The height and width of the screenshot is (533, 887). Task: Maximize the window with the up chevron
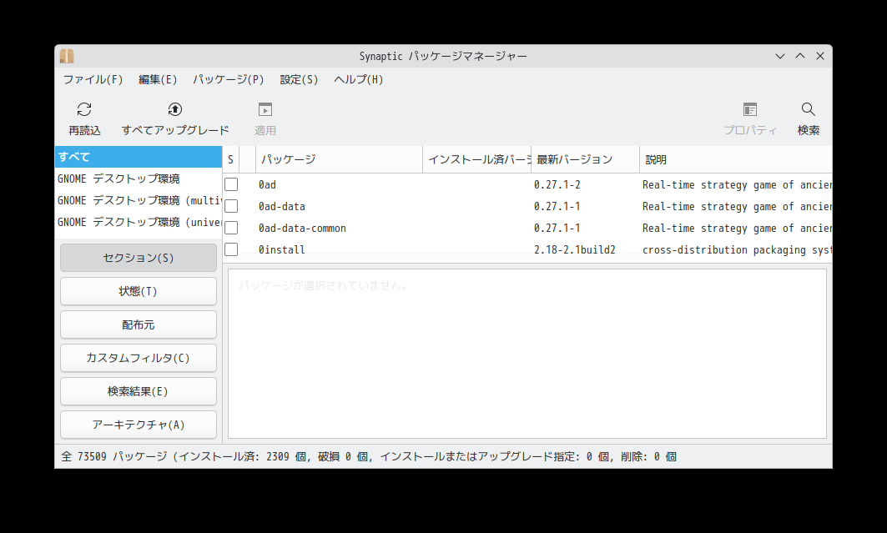click(800, 56)
